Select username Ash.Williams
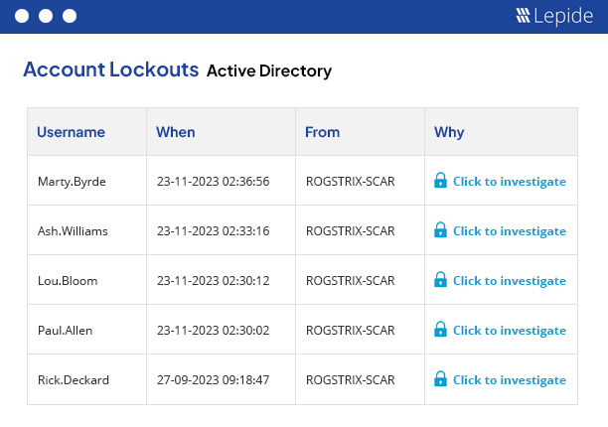 tap(73, 231)
